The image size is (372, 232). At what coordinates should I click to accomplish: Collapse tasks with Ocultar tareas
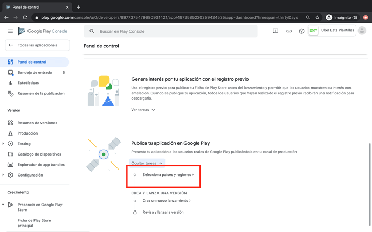click(x=147, y=163)
